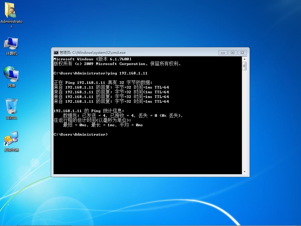Click the last C:\Users\Administrator> prompt
The width and height of the screenshot is (301, 226).
point(81,134)
